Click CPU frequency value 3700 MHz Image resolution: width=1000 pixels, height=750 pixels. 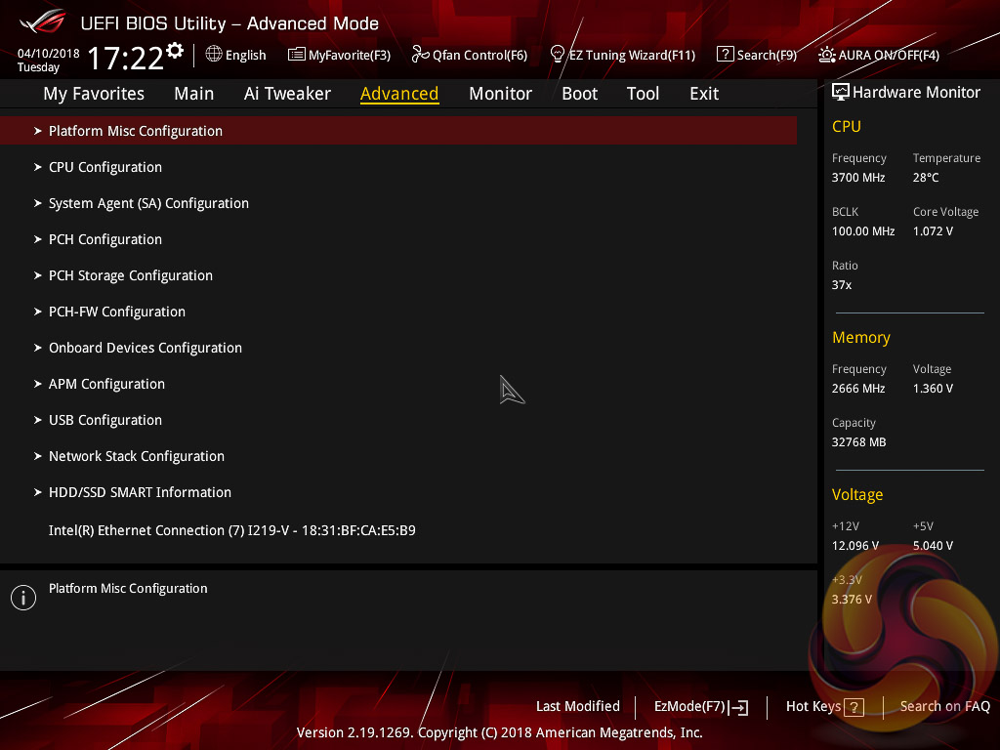point(858,178)
